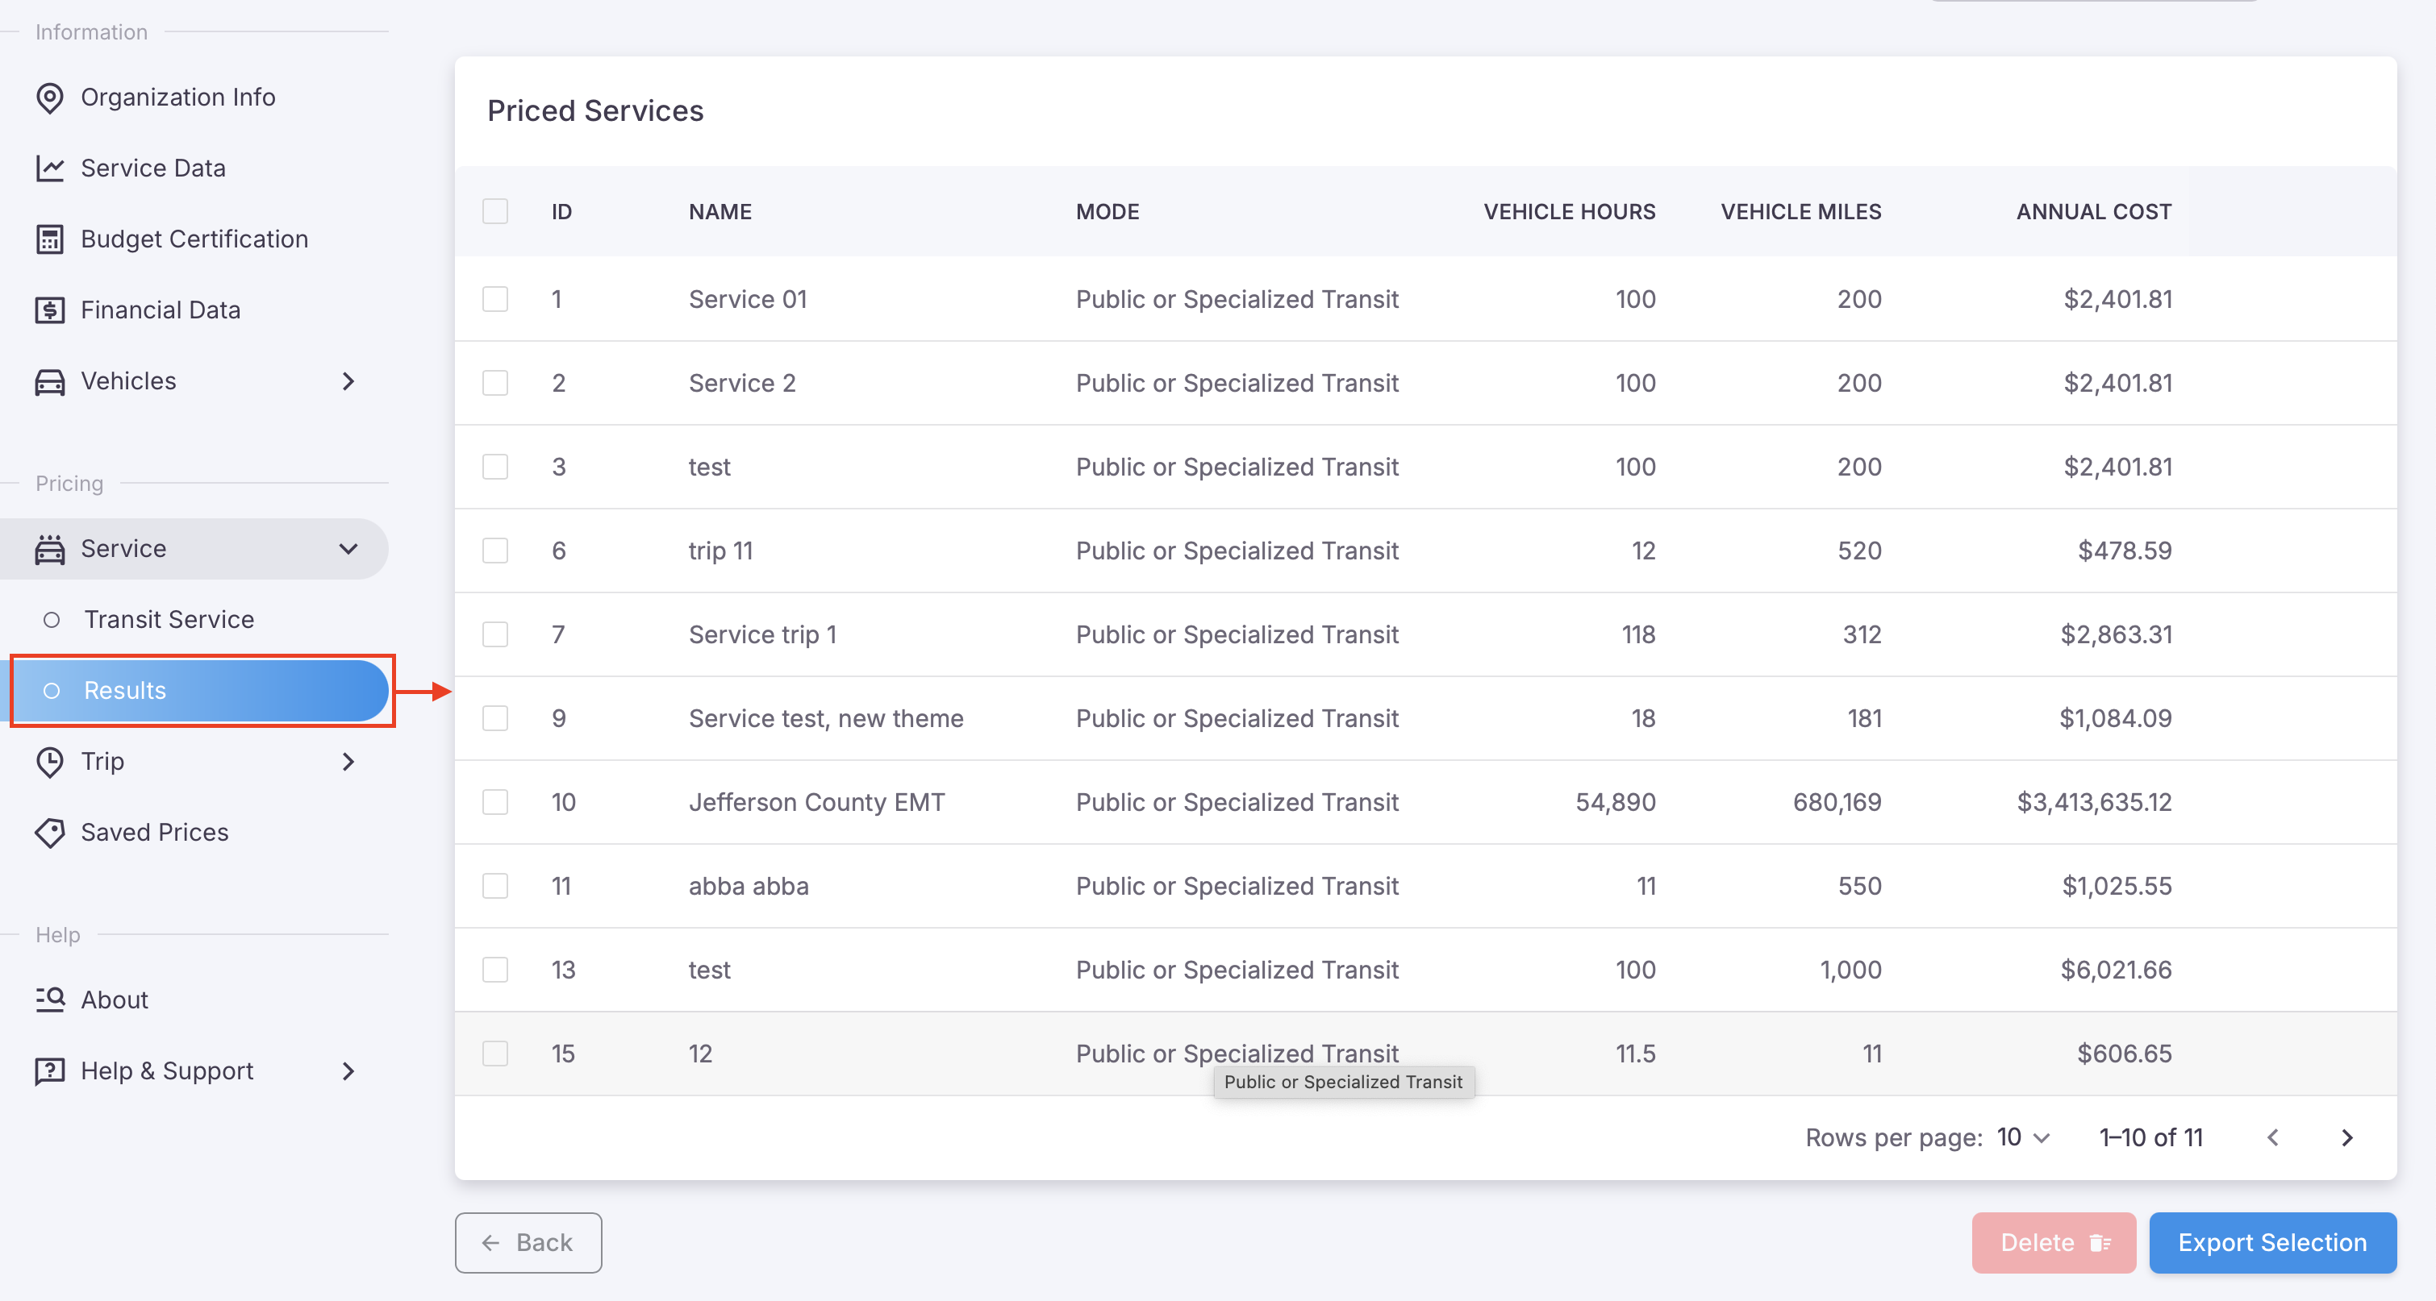Collapse the Service menu chevron

(348, 549)
